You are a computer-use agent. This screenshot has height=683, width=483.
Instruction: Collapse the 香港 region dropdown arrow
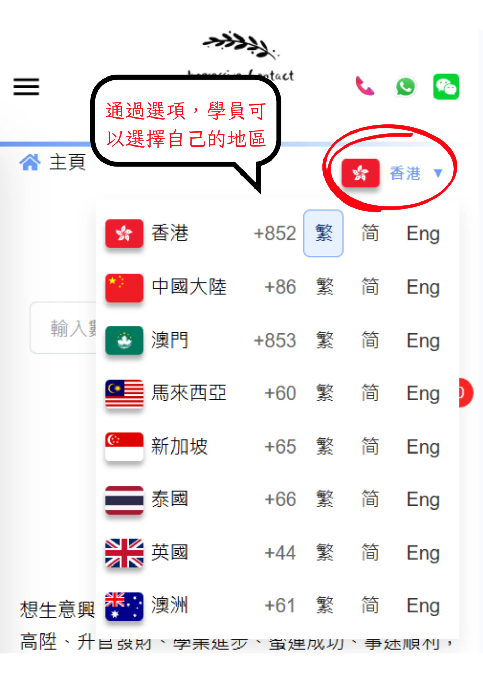[438, 173]
